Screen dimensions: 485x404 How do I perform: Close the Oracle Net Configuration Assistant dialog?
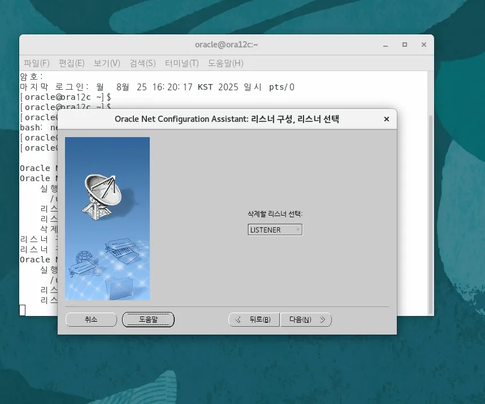click(386, 119)
